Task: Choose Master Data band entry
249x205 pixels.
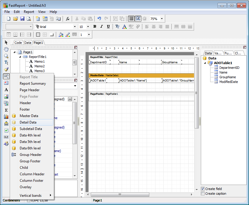Action: (32, 116)
